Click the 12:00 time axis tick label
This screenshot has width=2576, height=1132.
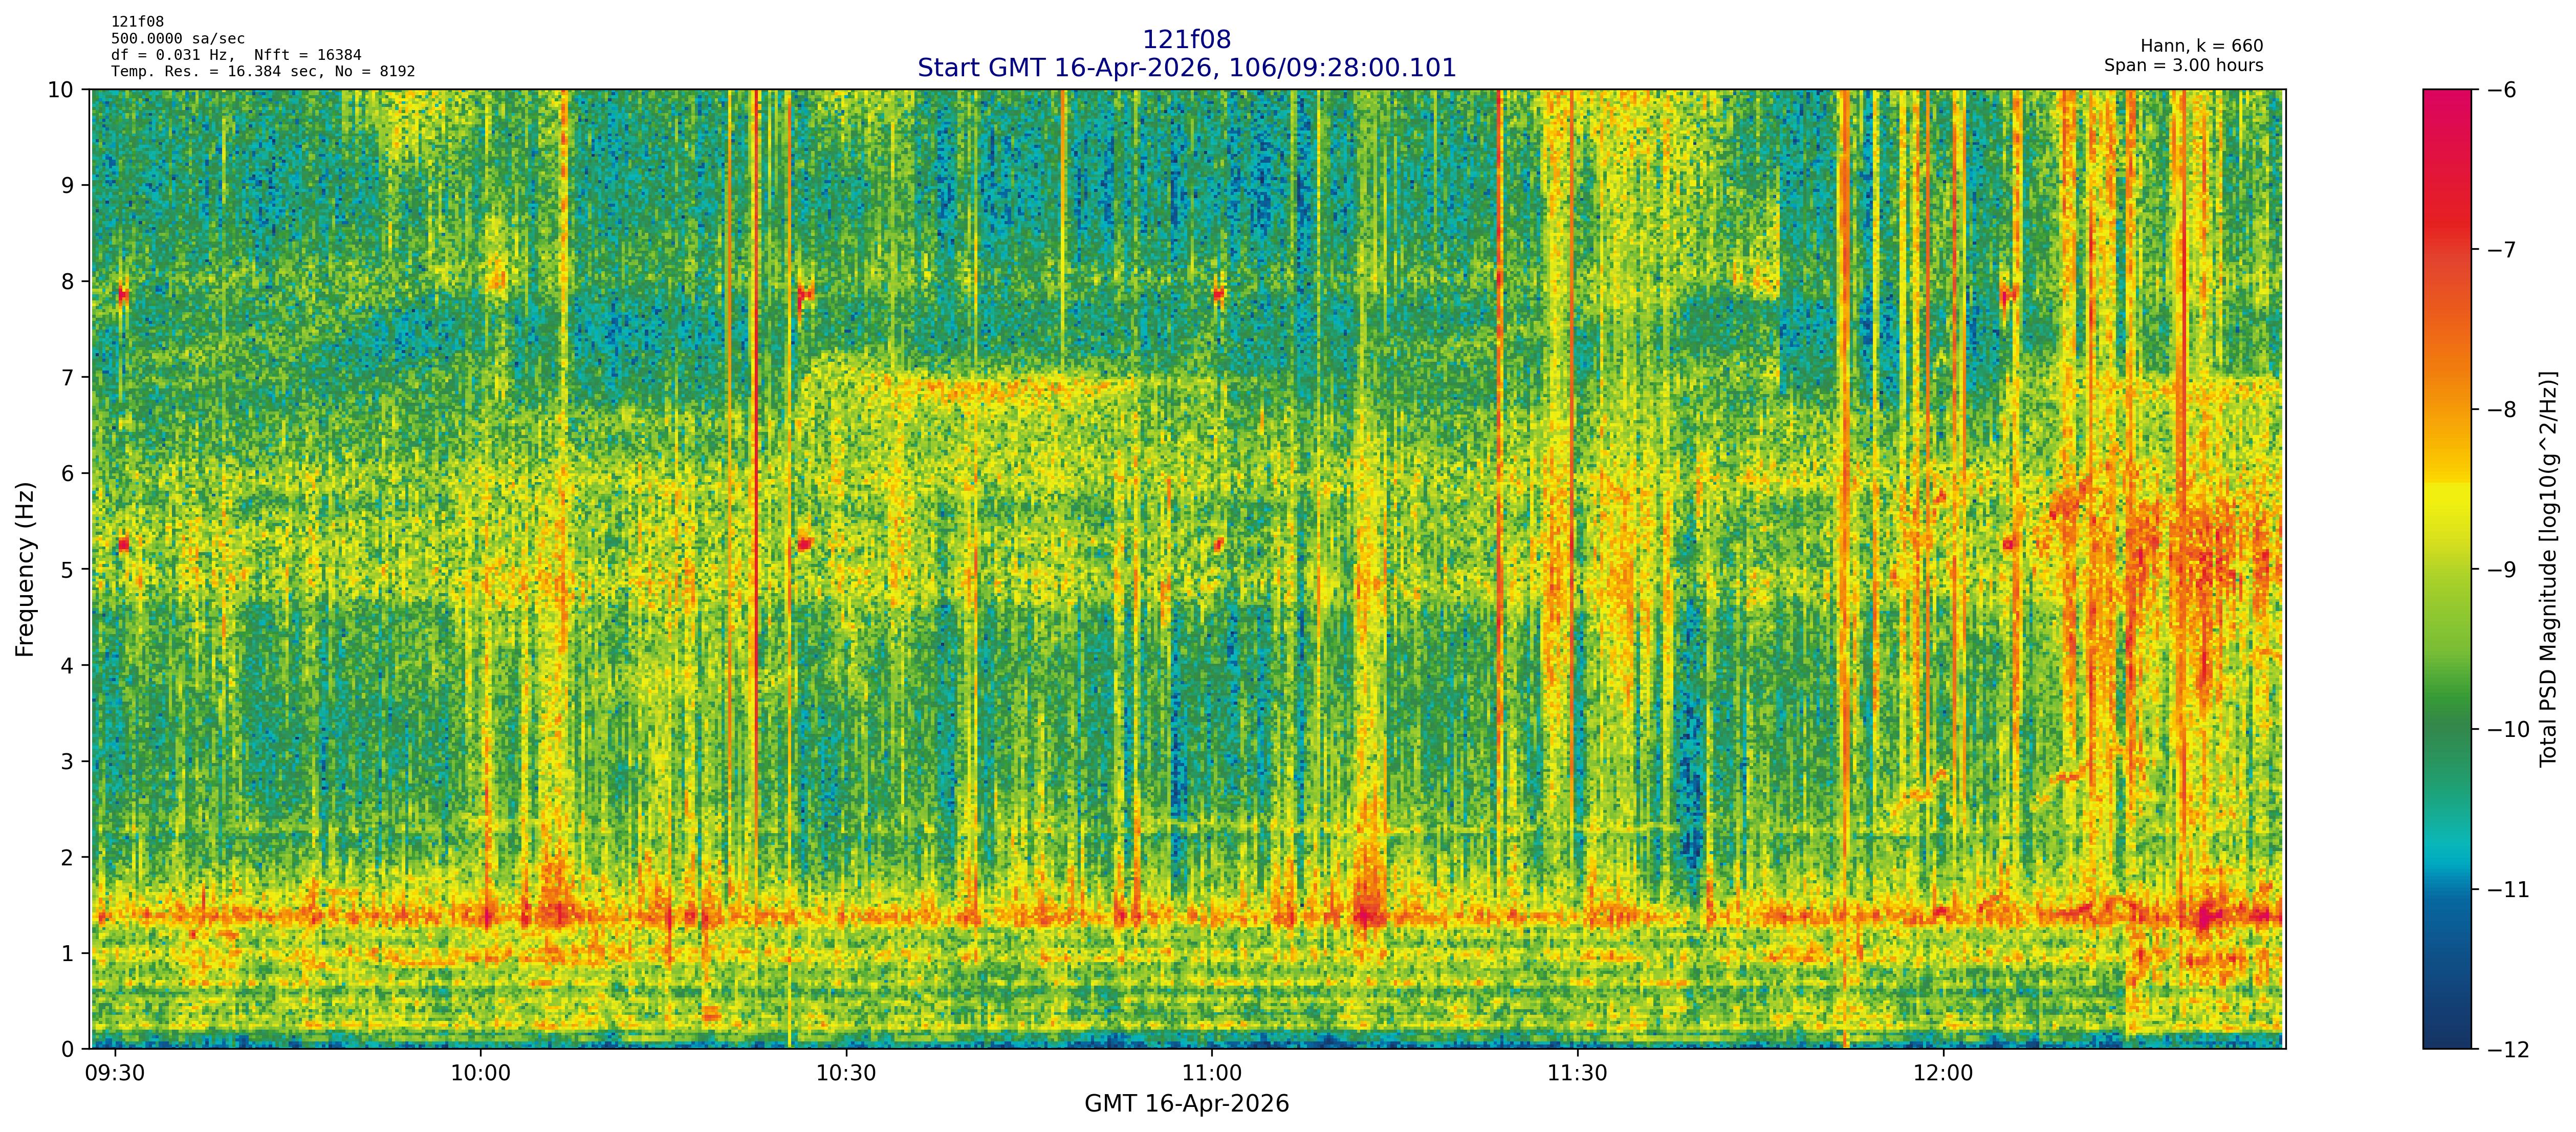1943,1074
